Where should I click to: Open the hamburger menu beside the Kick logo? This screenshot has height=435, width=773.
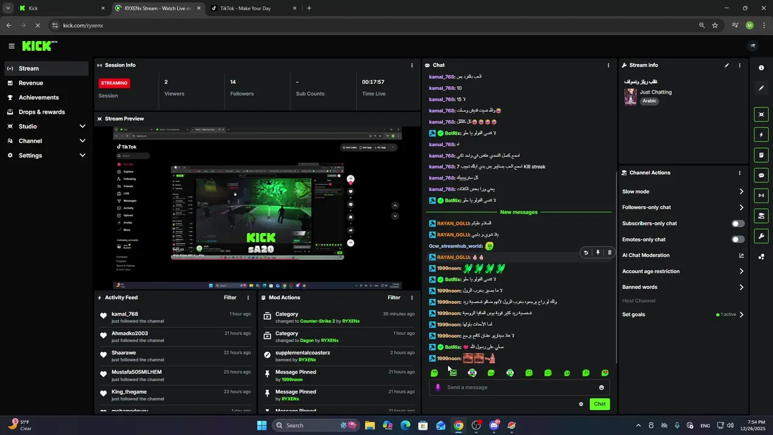click(x=11, y=46)
